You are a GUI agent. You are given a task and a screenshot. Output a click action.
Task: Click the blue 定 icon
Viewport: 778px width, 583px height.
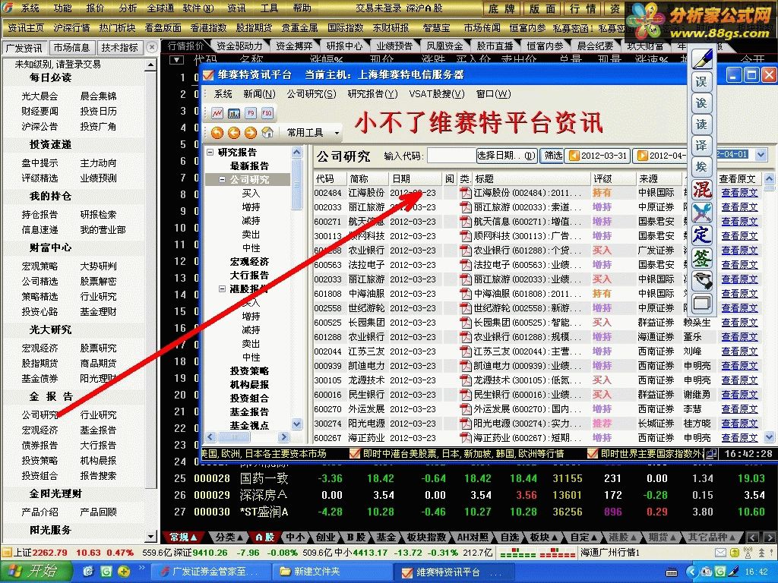click(x=702, y=235)
